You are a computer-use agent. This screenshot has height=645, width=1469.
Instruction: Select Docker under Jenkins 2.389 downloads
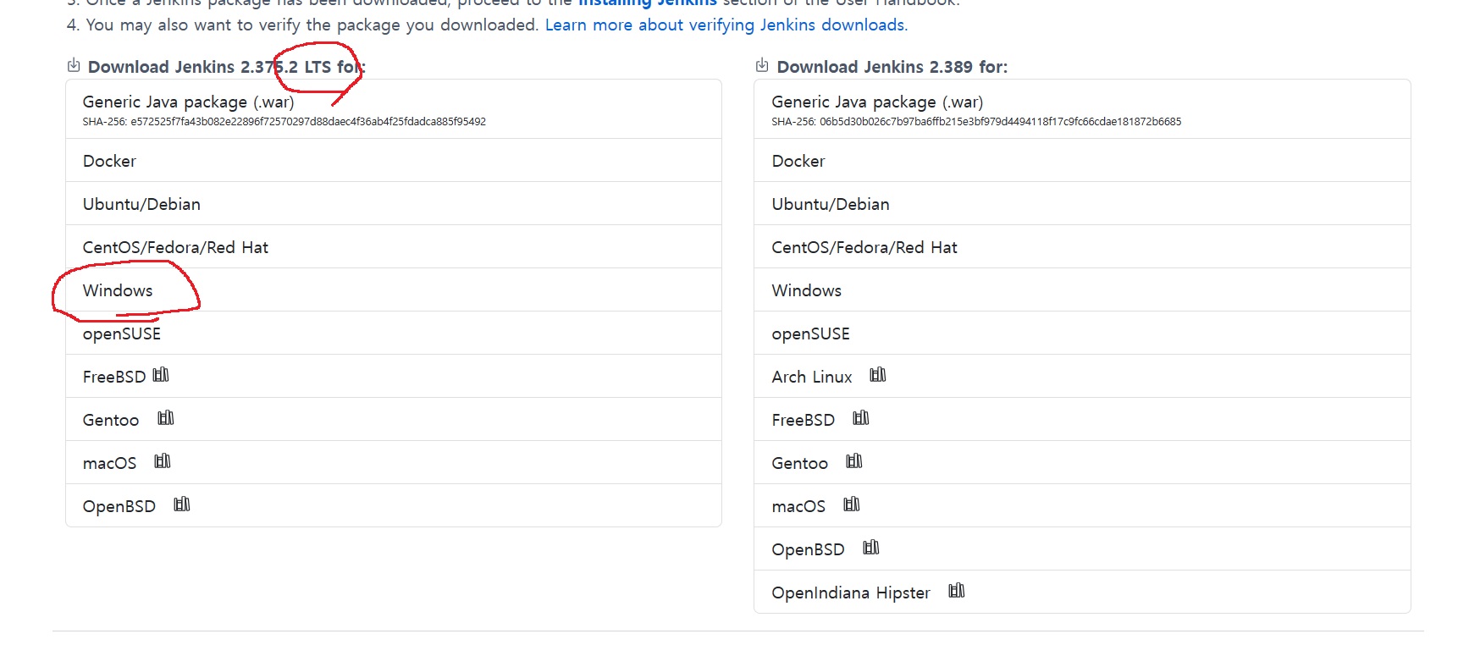pyautogui.click(x=1082, y=161)
